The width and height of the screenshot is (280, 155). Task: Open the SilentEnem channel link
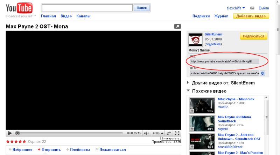(x=213, y=34)
